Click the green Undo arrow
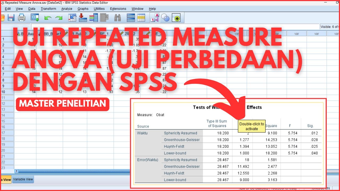The height and width of the screenshot is (191, 340). 48,18
